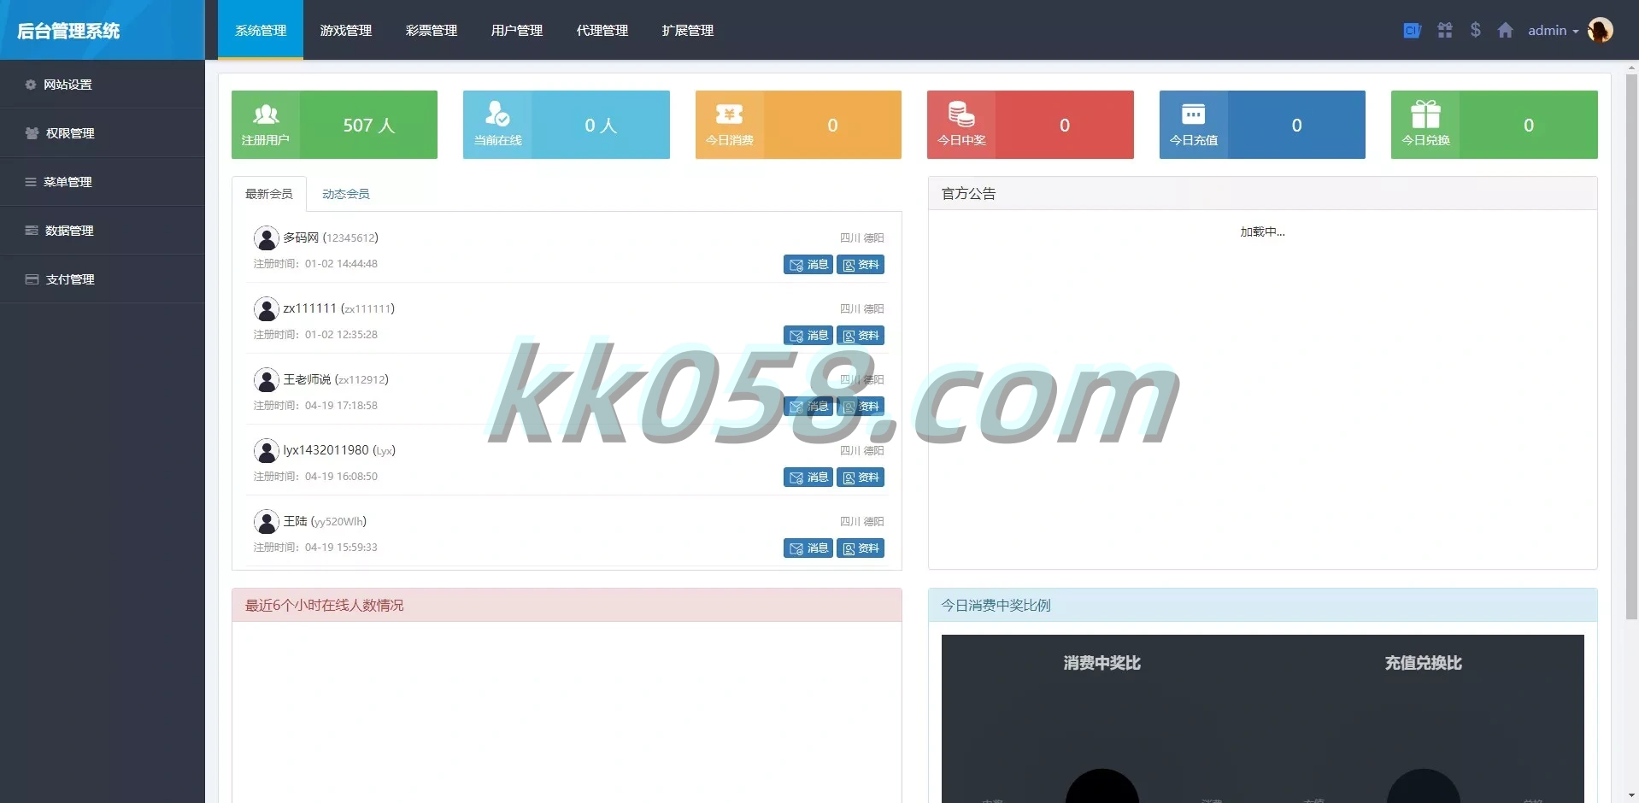View 资料 of member zx111111

861,336
